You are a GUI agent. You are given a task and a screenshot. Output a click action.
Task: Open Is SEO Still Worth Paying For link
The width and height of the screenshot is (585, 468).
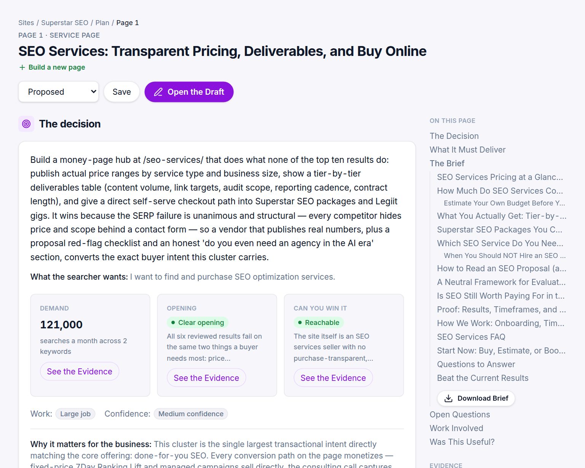tap(501, 296)
